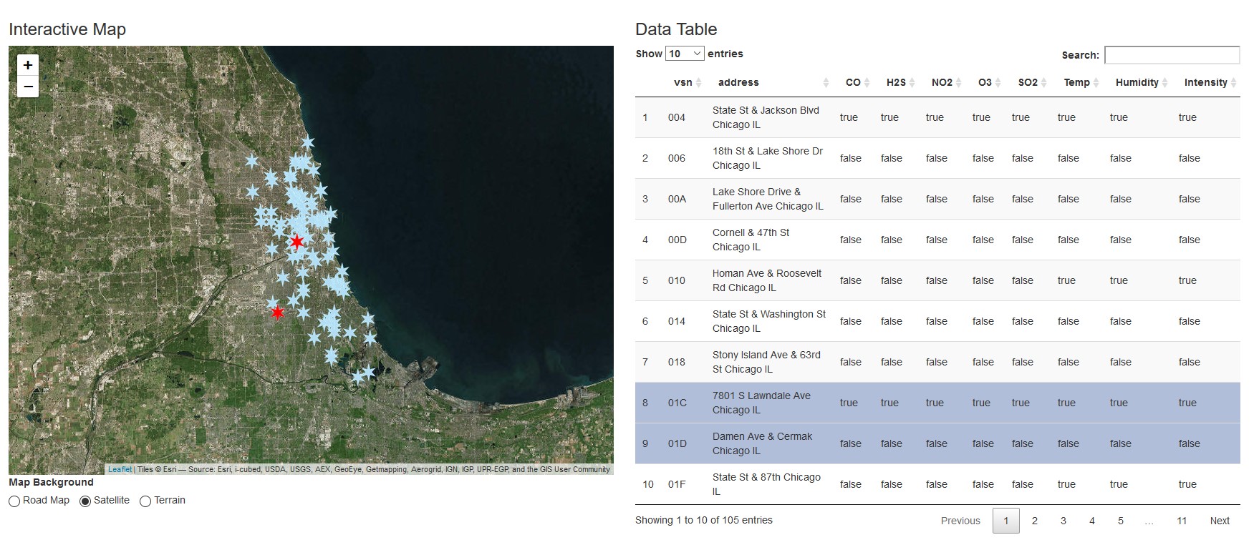The image size is (1254, 555).
Task: Select Satellite background
Action: (85, 501)
